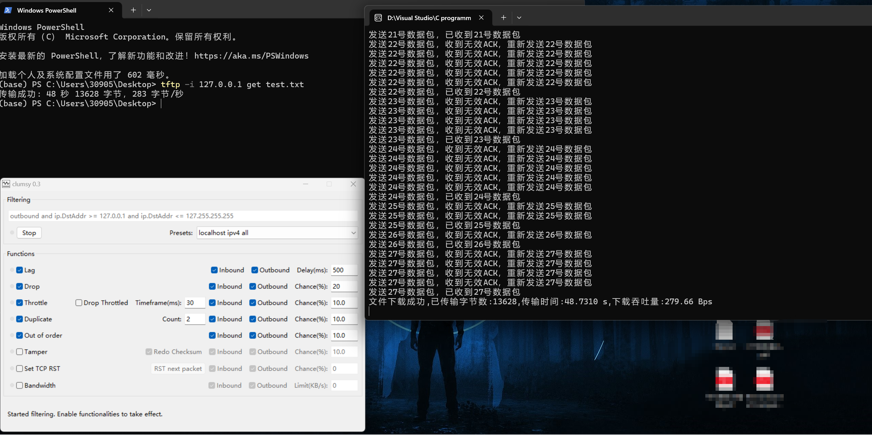872x435 pixels.
Task: Check the Drop Throttled option
Action: (79, 303)
